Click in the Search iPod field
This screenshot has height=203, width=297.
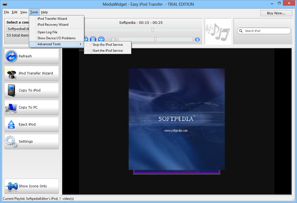[x=264, y=31]
